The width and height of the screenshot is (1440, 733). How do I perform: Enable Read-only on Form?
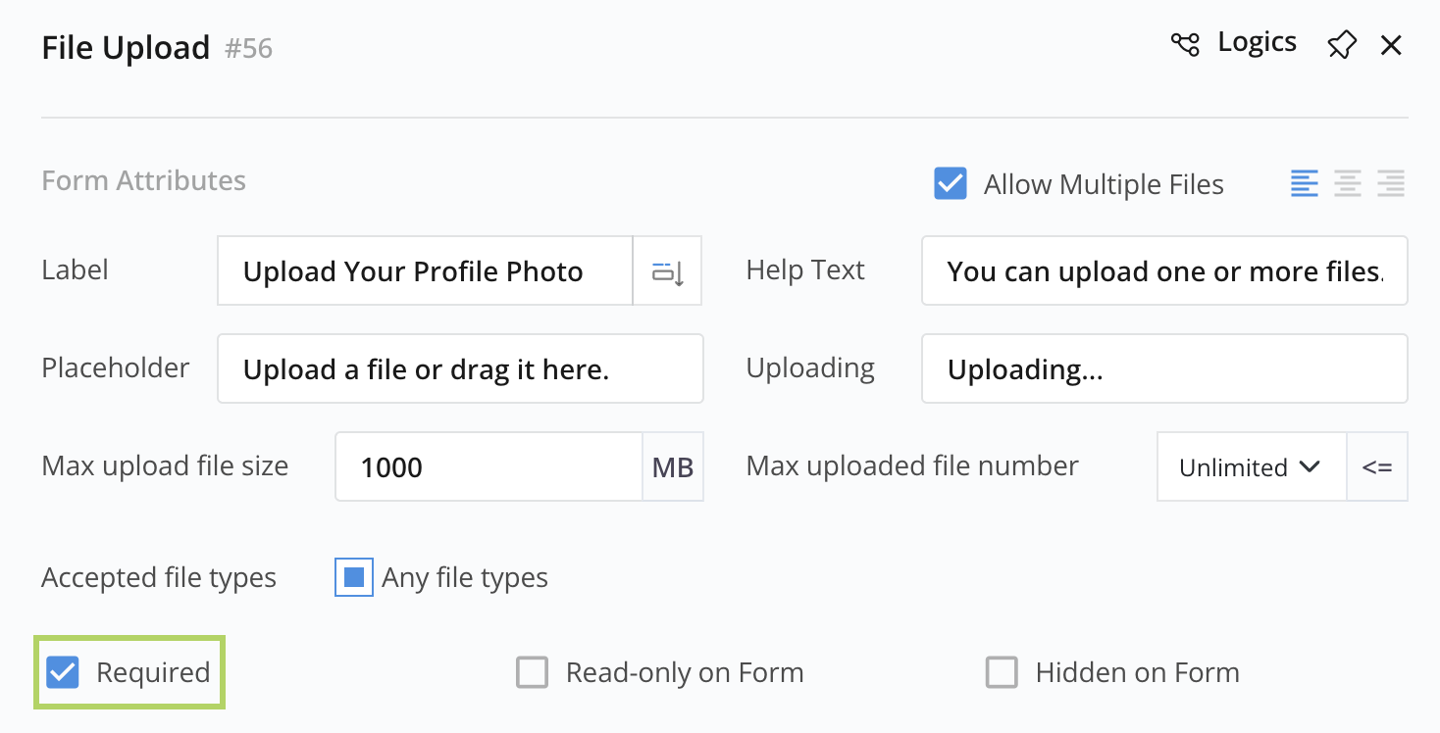[x=532, y=673]
